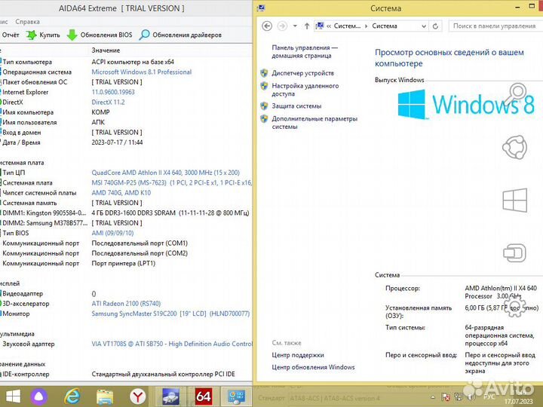Click the Settings gear charm icon
Screen dimensions: 543x407
click(514, 307)
